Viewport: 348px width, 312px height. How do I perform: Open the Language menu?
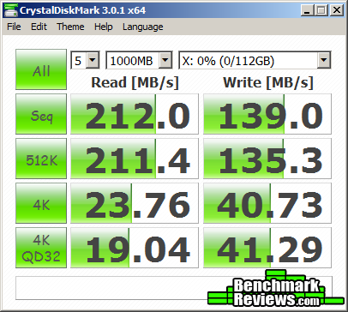143,27
